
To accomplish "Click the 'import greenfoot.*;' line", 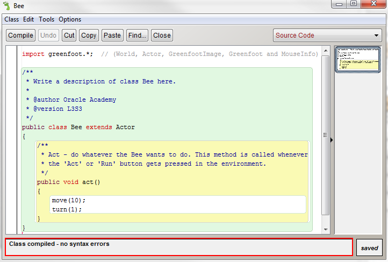I will [x=58, y=54].
